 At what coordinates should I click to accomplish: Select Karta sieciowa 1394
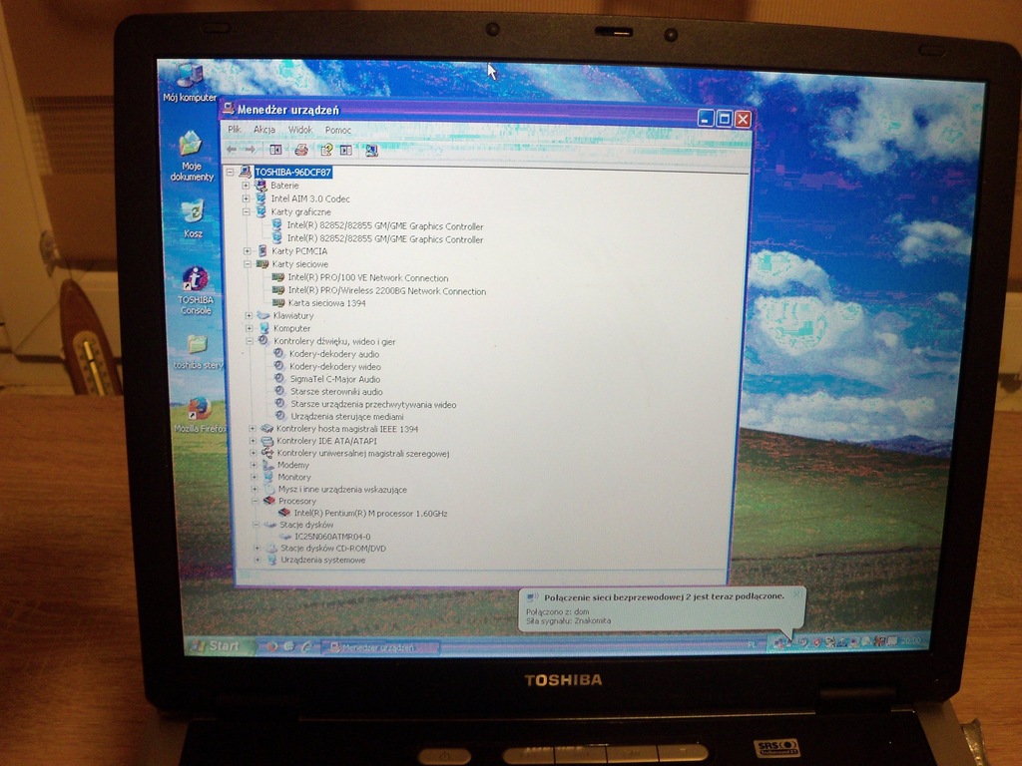(326, 303)
